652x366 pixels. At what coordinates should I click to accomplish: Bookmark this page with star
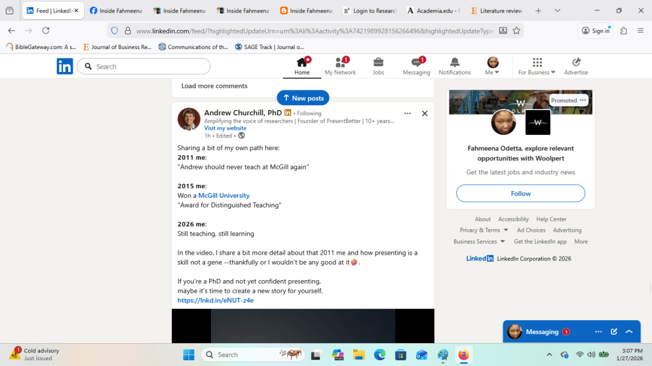tap(516, 31)
